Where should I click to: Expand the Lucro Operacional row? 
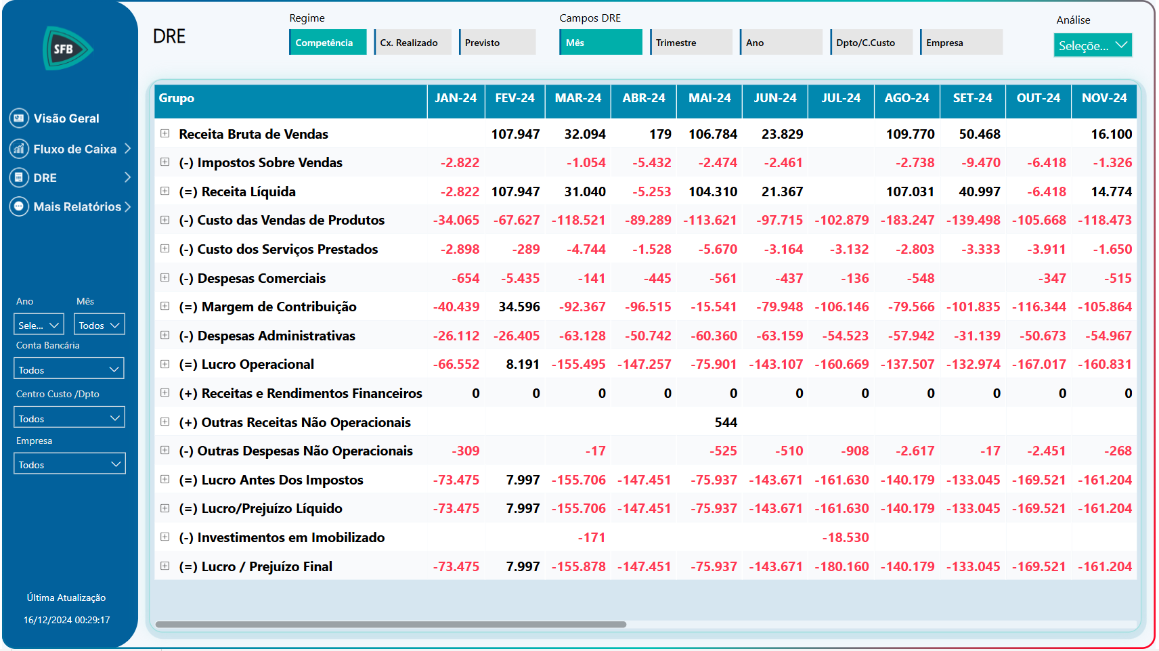click(165, 364)
